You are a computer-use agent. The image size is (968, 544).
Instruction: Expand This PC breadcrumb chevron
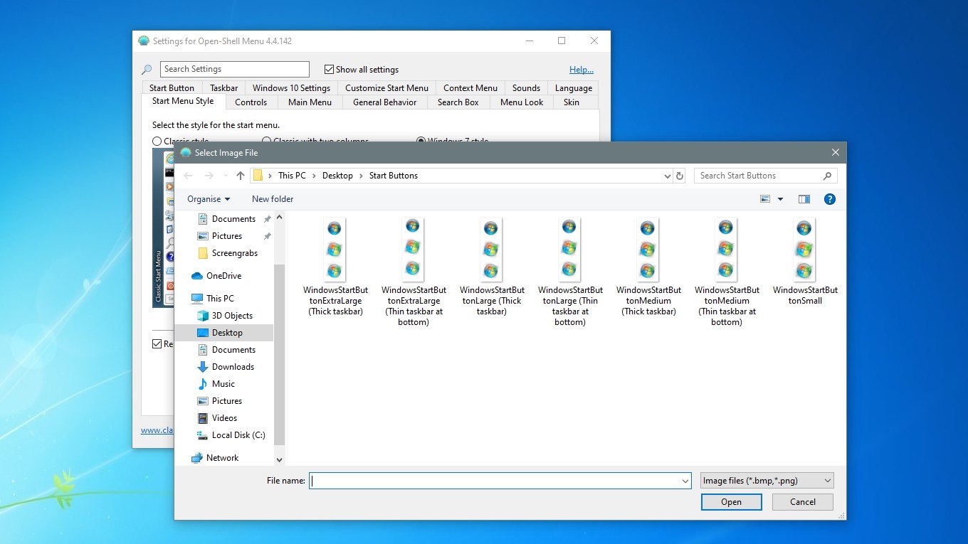314,176
